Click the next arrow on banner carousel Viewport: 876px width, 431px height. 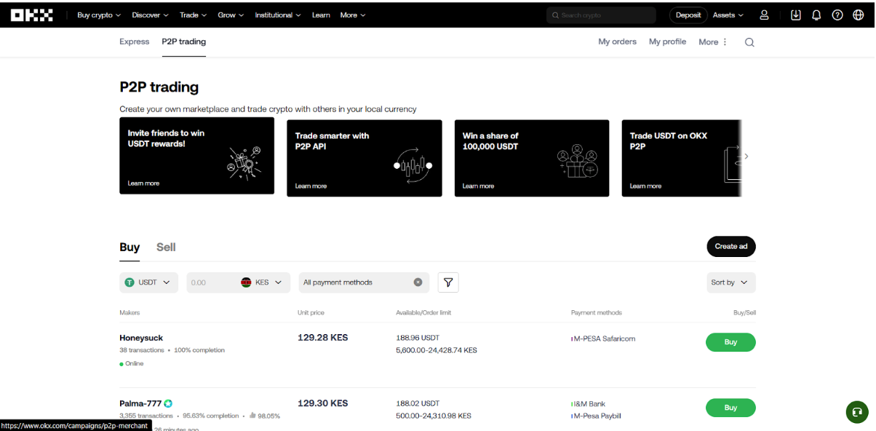click(746, 157)
